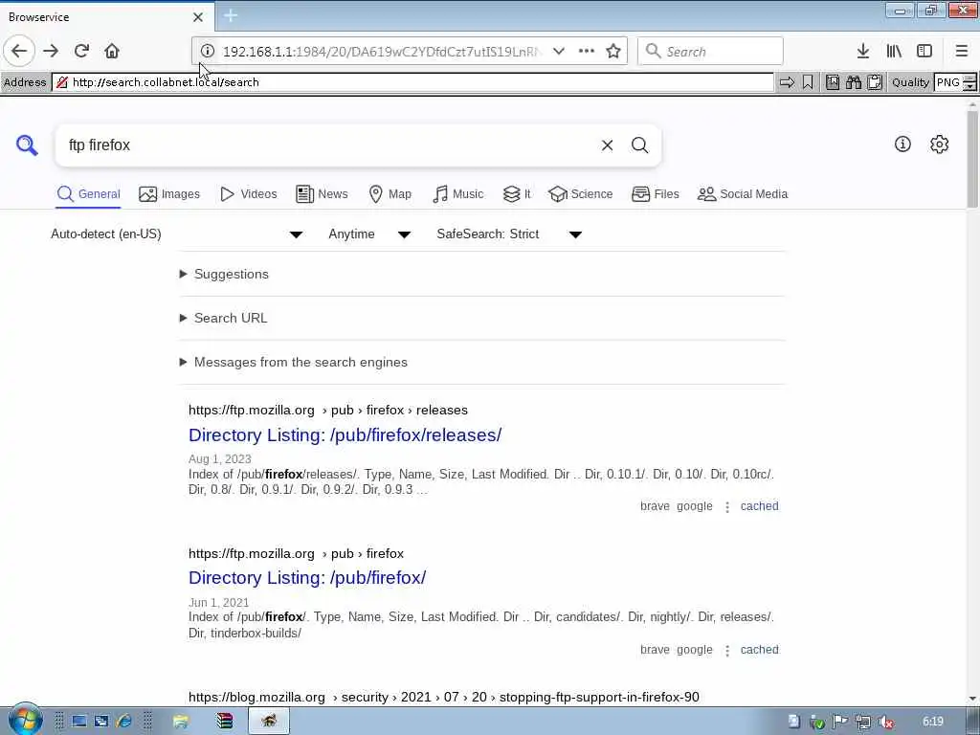Open the Firefox library icon
Image resolution: width=980 pixels, height=735 pixels.
[894, 52]
